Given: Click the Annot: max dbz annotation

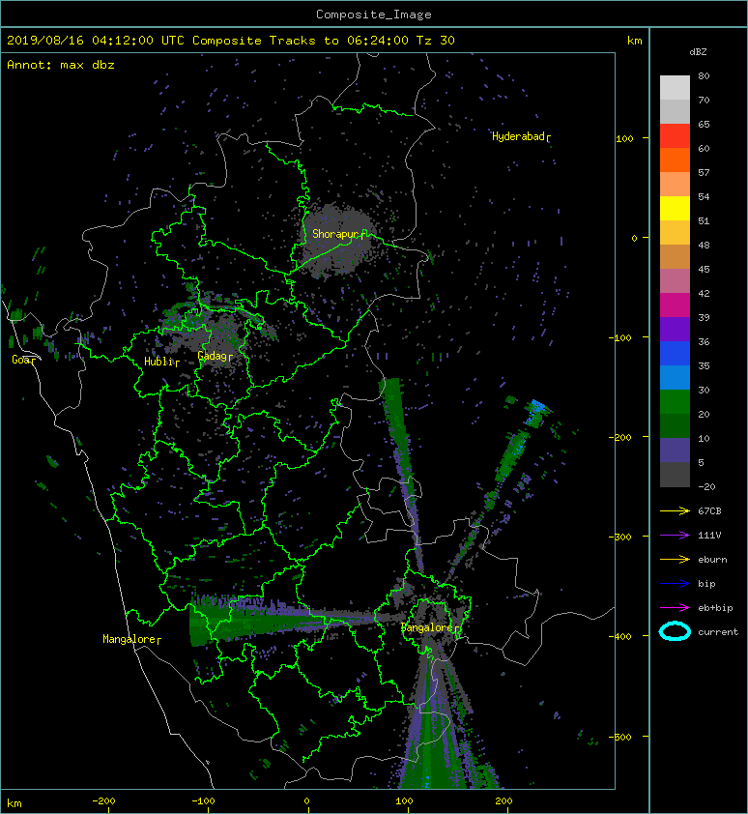Looking at the screenshot, I should [61, 65].
